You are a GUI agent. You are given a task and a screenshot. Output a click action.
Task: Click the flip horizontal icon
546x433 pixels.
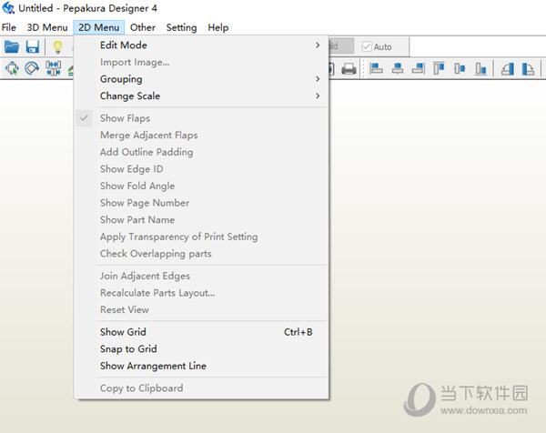508,68
